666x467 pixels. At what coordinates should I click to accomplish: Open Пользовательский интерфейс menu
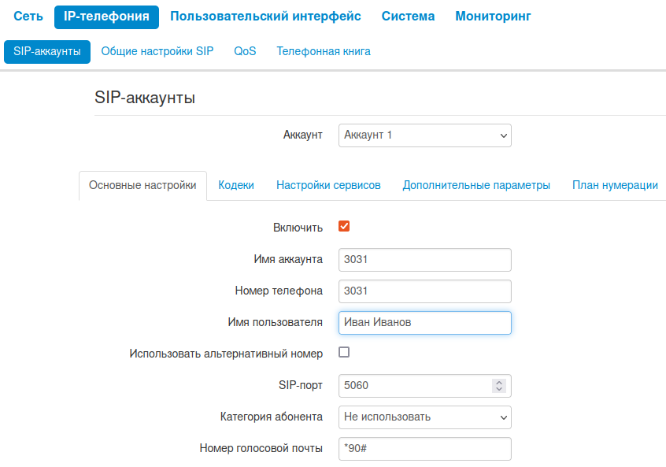(x=265, y=17)
